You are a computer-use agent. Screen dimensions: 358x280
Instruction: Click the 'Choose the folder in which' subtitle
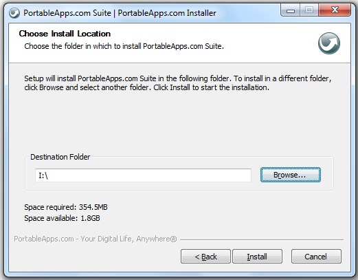[124, 46]
